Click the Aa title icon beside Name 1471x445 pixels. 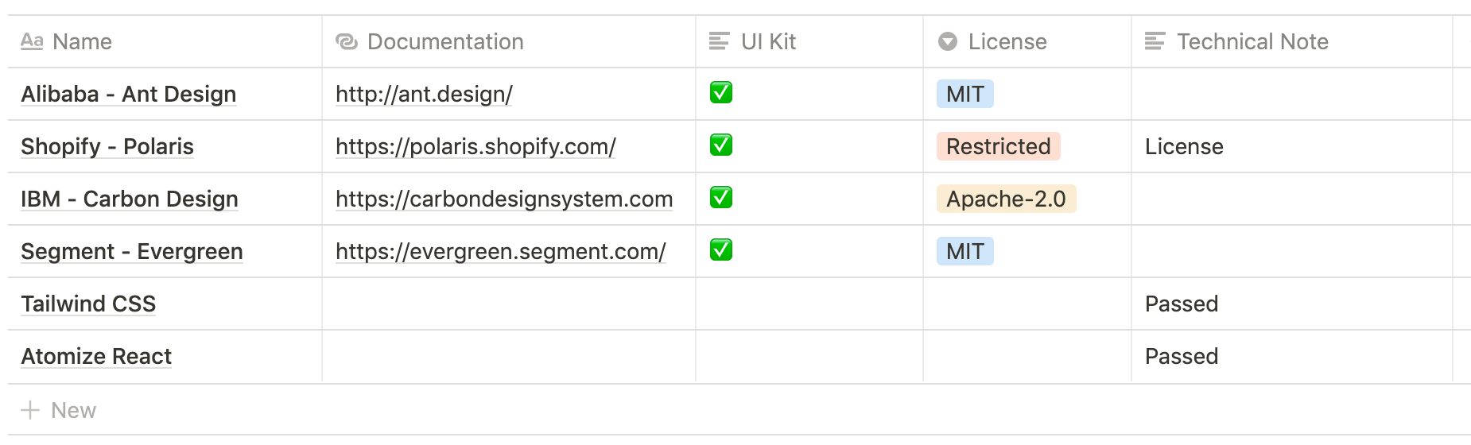tap(32, 41)
